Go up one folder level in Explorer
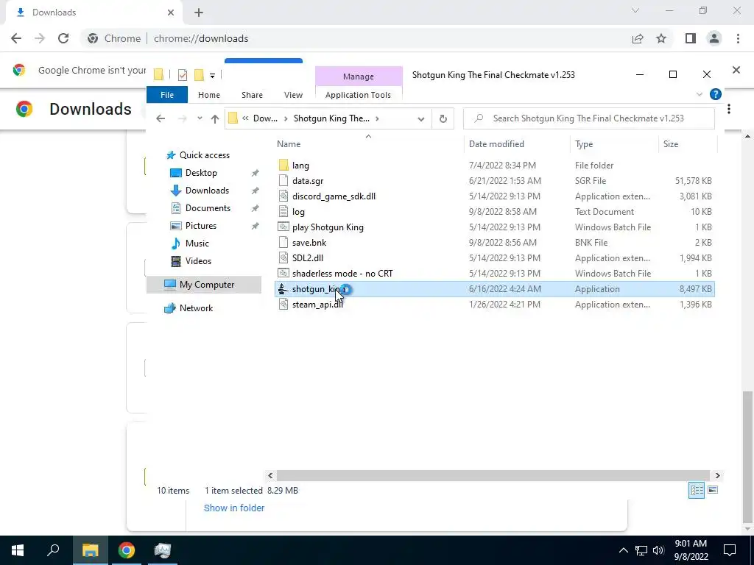This screenshot has width=754, height=565. point(214,118)
